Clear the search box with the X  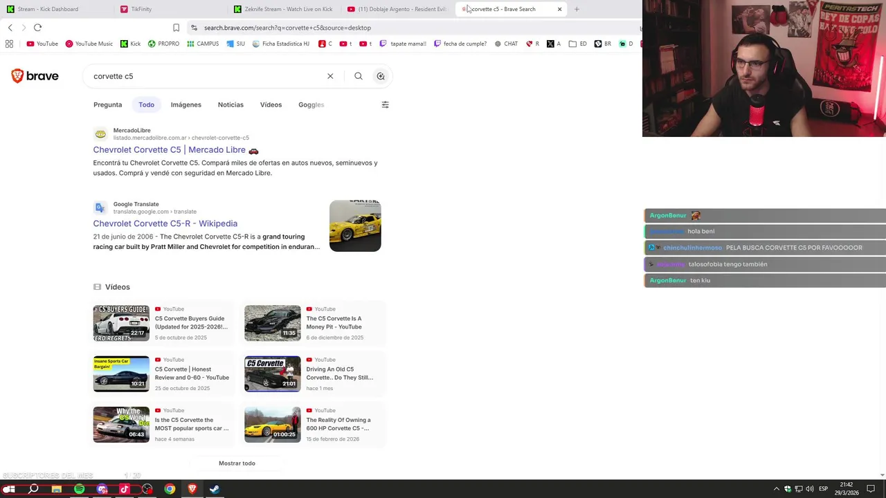tap(330, 76)
